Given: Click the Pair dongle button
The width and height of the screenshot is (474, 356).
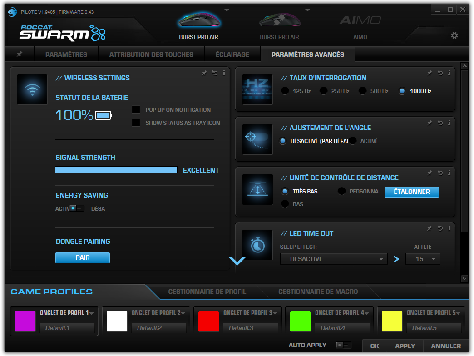Looking at the screenshot, I should [83, 257].
